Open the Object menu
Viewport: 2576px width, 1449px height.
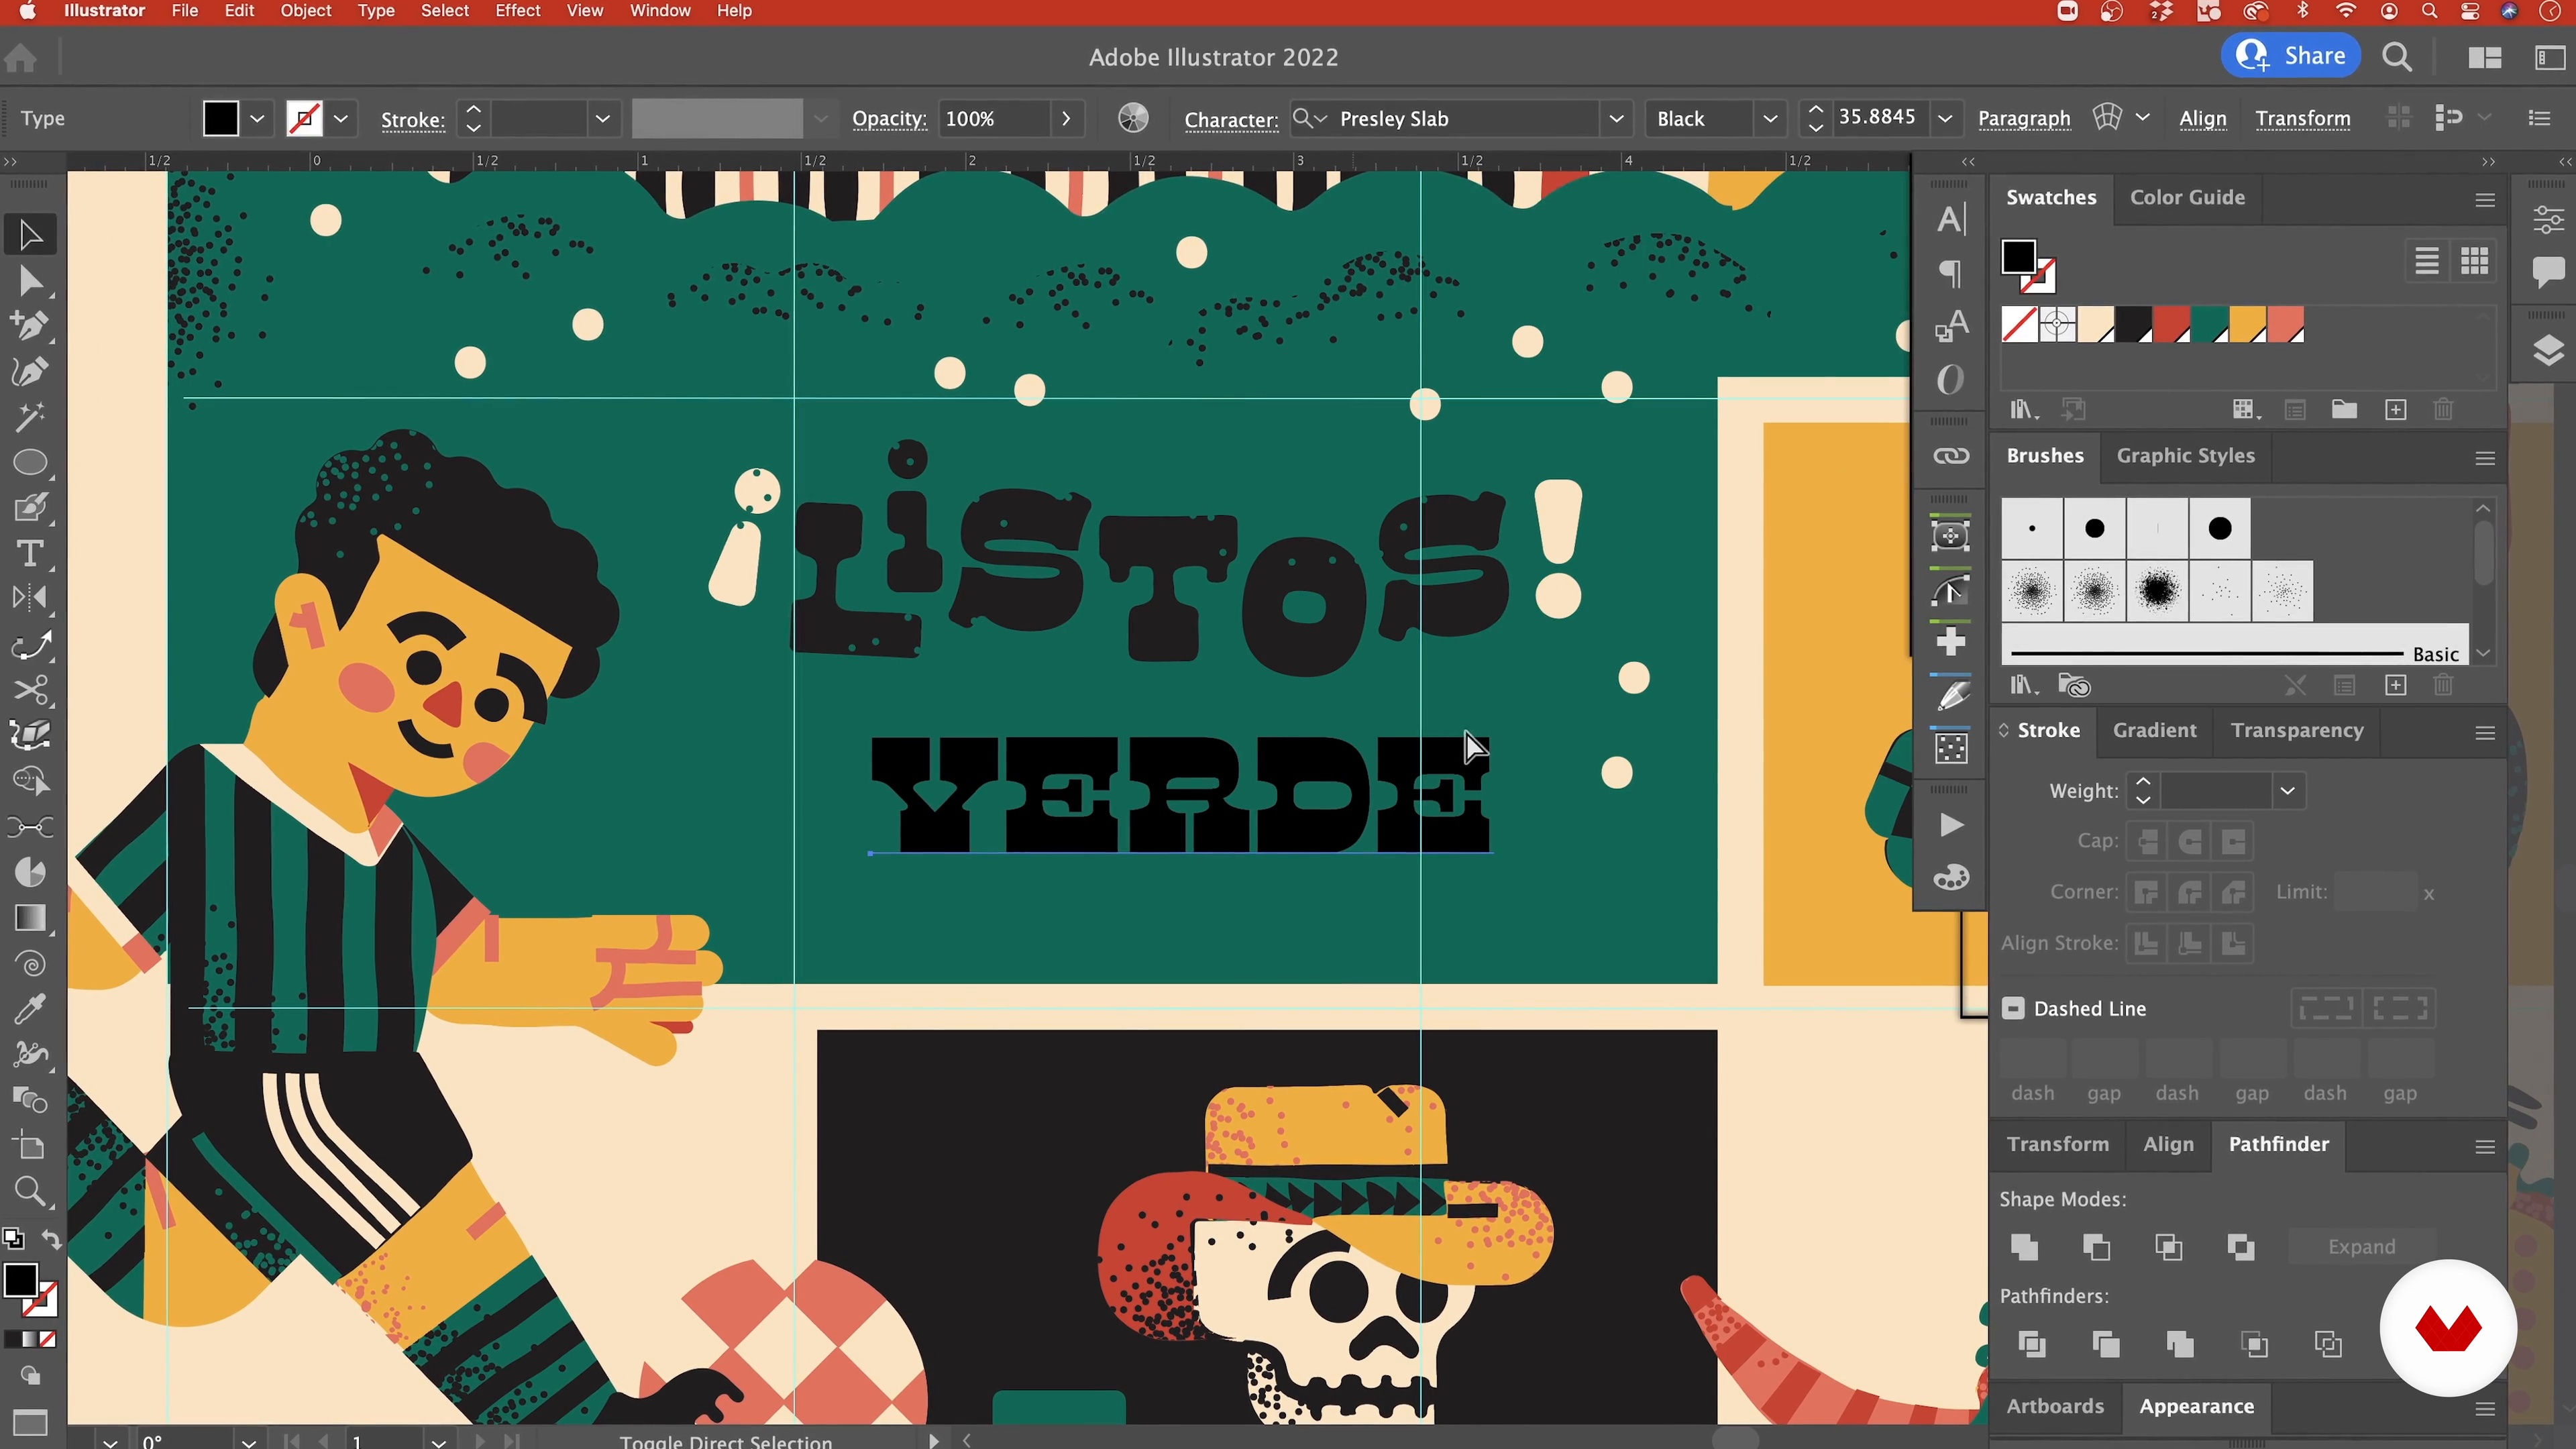pos(305,11)
